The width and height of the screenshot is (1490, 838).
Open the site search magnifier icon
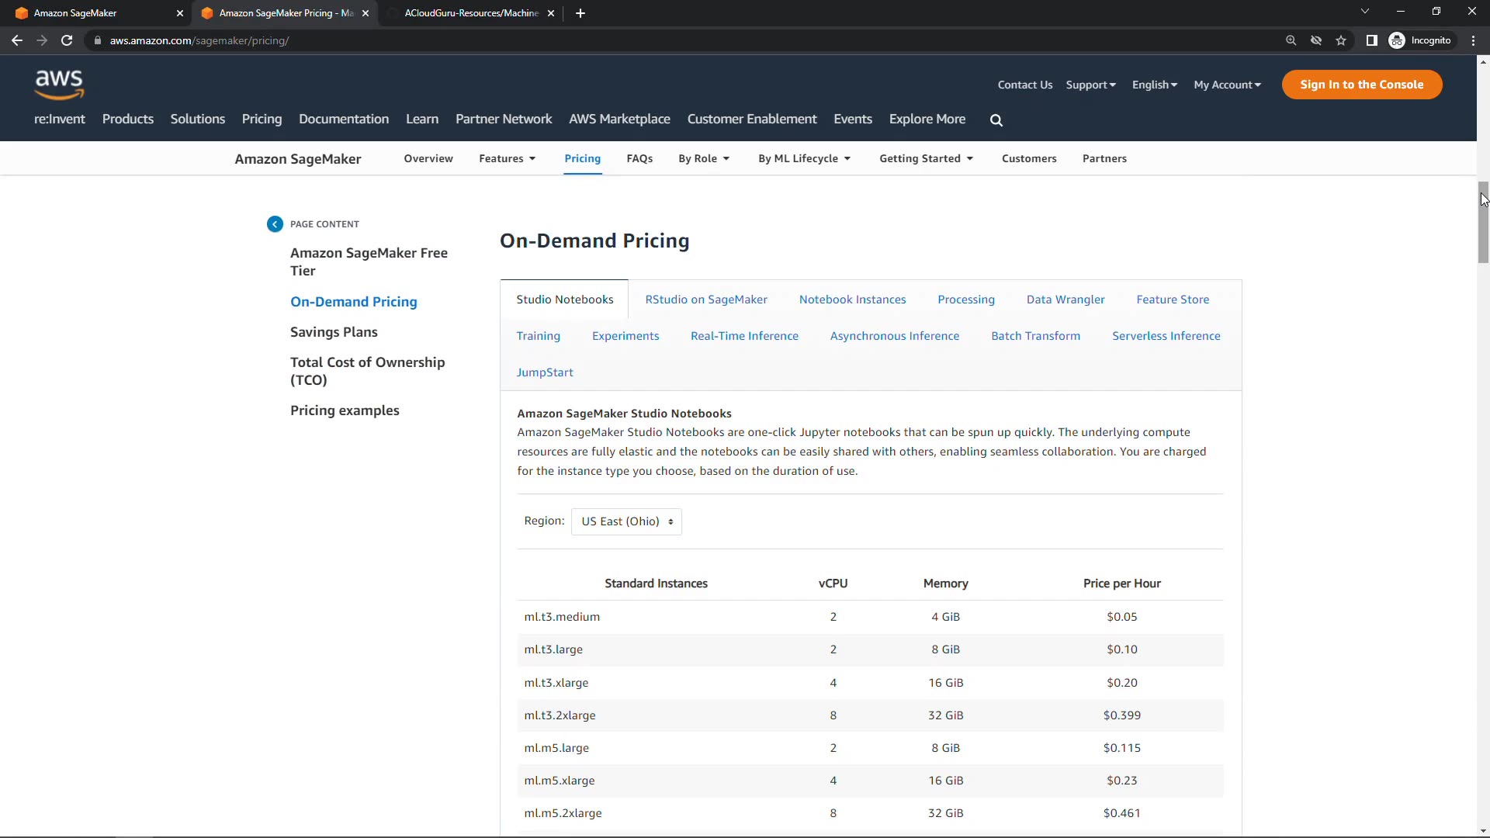click(x=996, y=120)
